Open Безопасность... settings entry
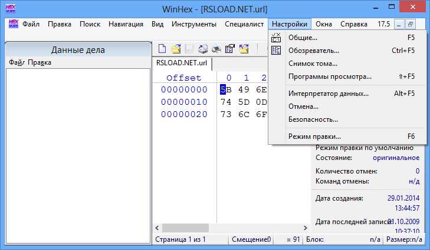Viewport: 430px width, 250px height. pos(347,119)
